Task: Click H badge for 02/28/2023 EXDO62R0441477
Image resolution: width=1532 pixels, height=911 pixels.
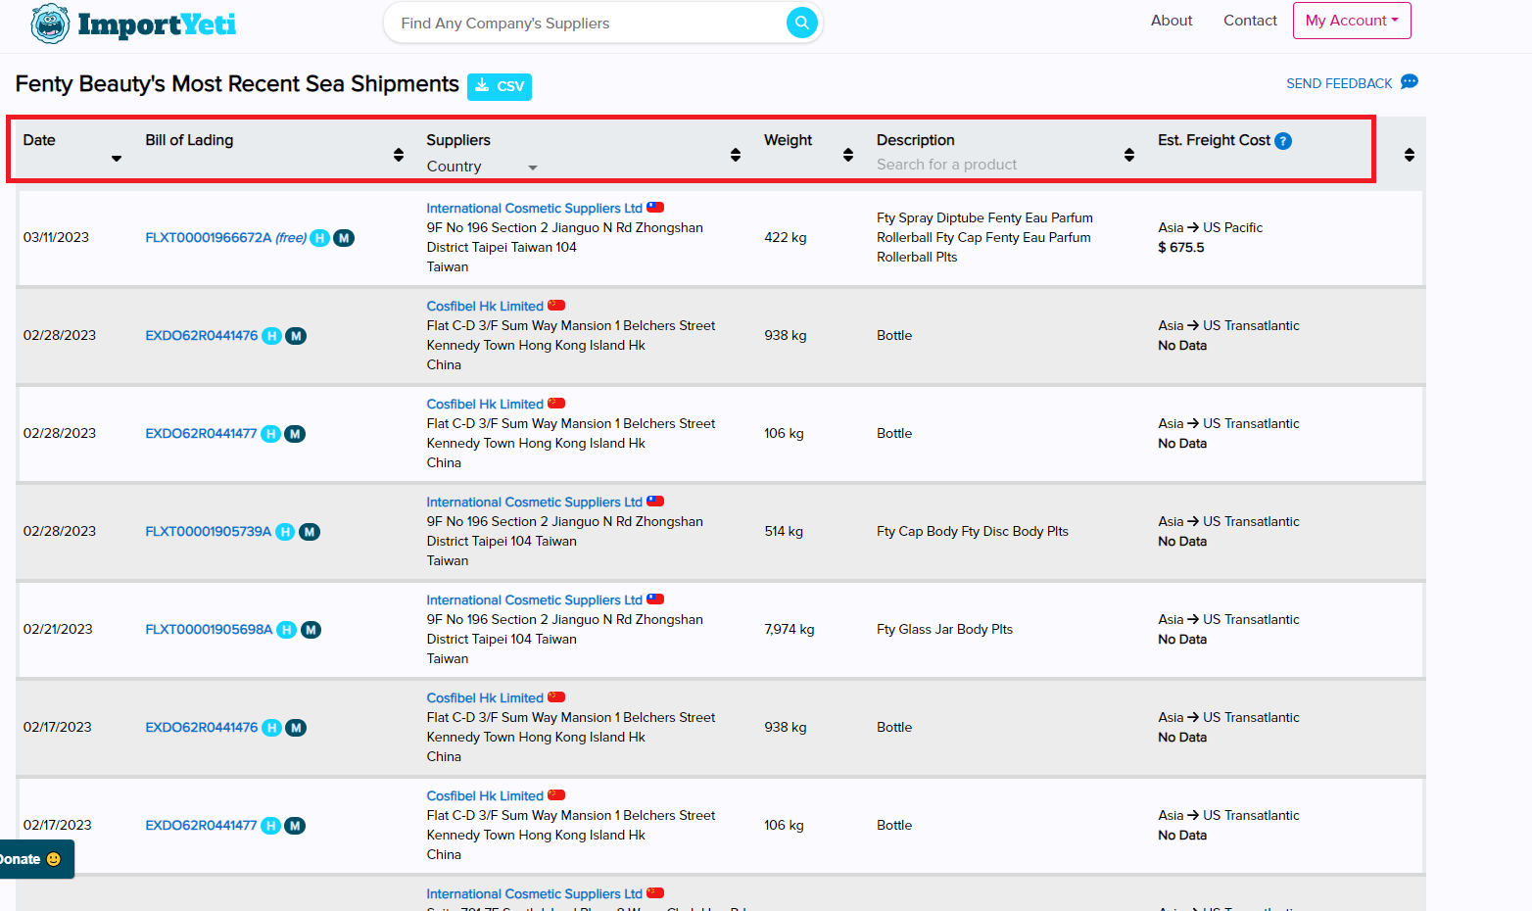Action: click(271, 434)
